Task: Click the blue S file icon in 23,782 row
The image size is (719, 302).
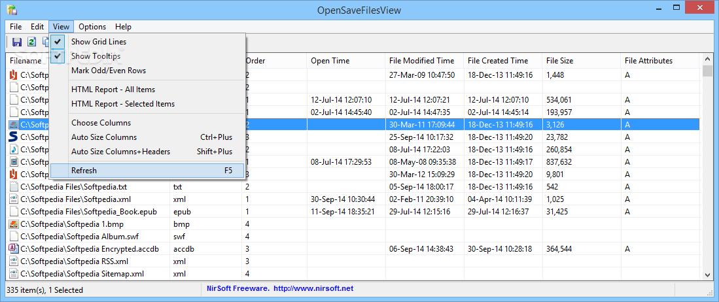Action: (x=13, y=137)
